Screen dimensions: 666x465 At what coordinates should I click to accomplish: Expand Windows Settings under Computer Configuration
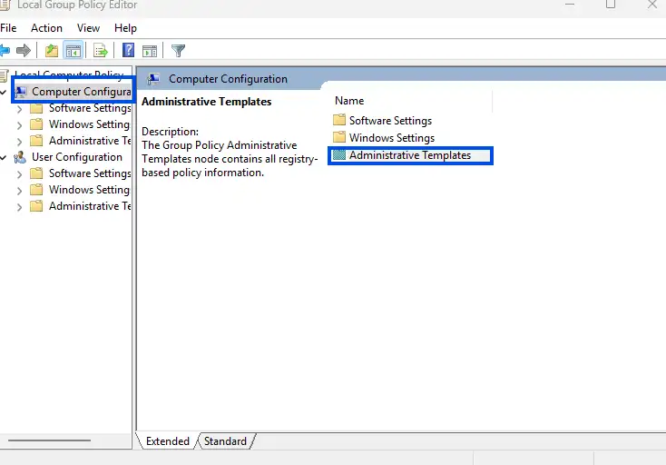coord(19,125)
